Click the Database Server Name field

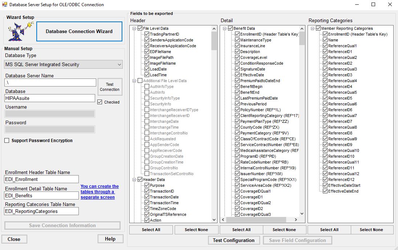pyautogui.click(x=50, y=82)
